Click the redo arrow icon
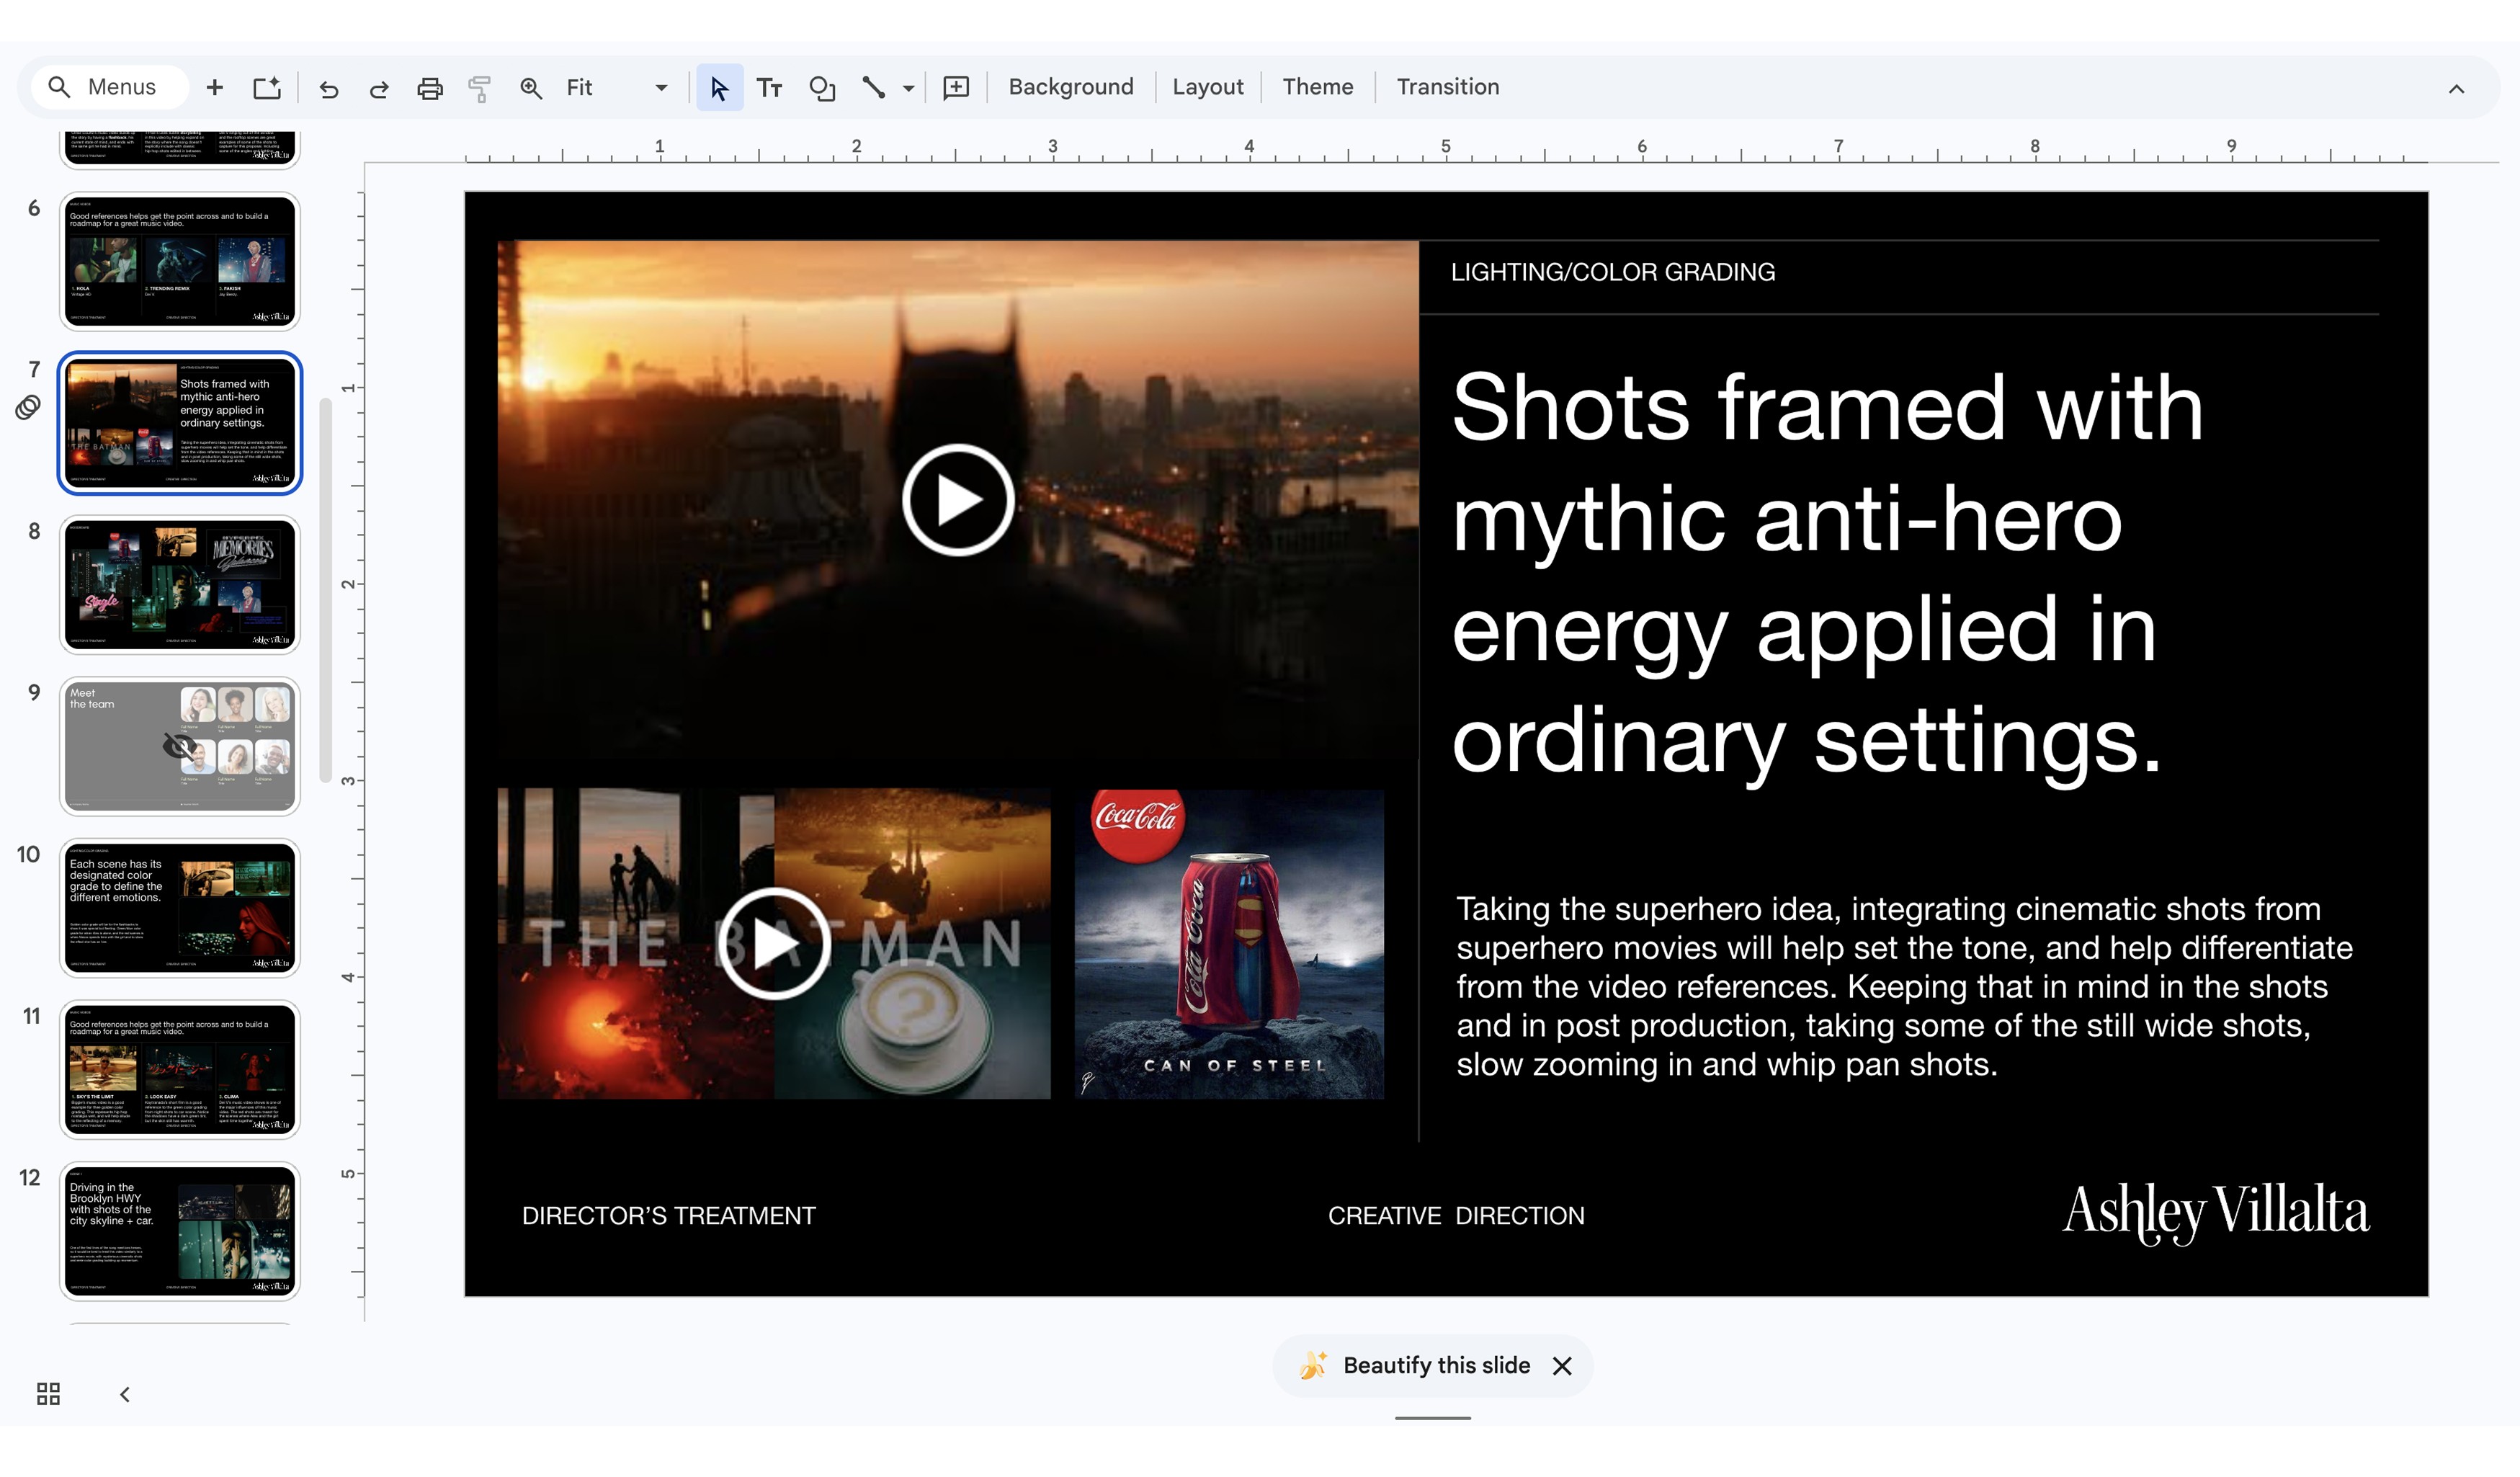Screen dimensions: 2520x1477 (x=378, y=88)
